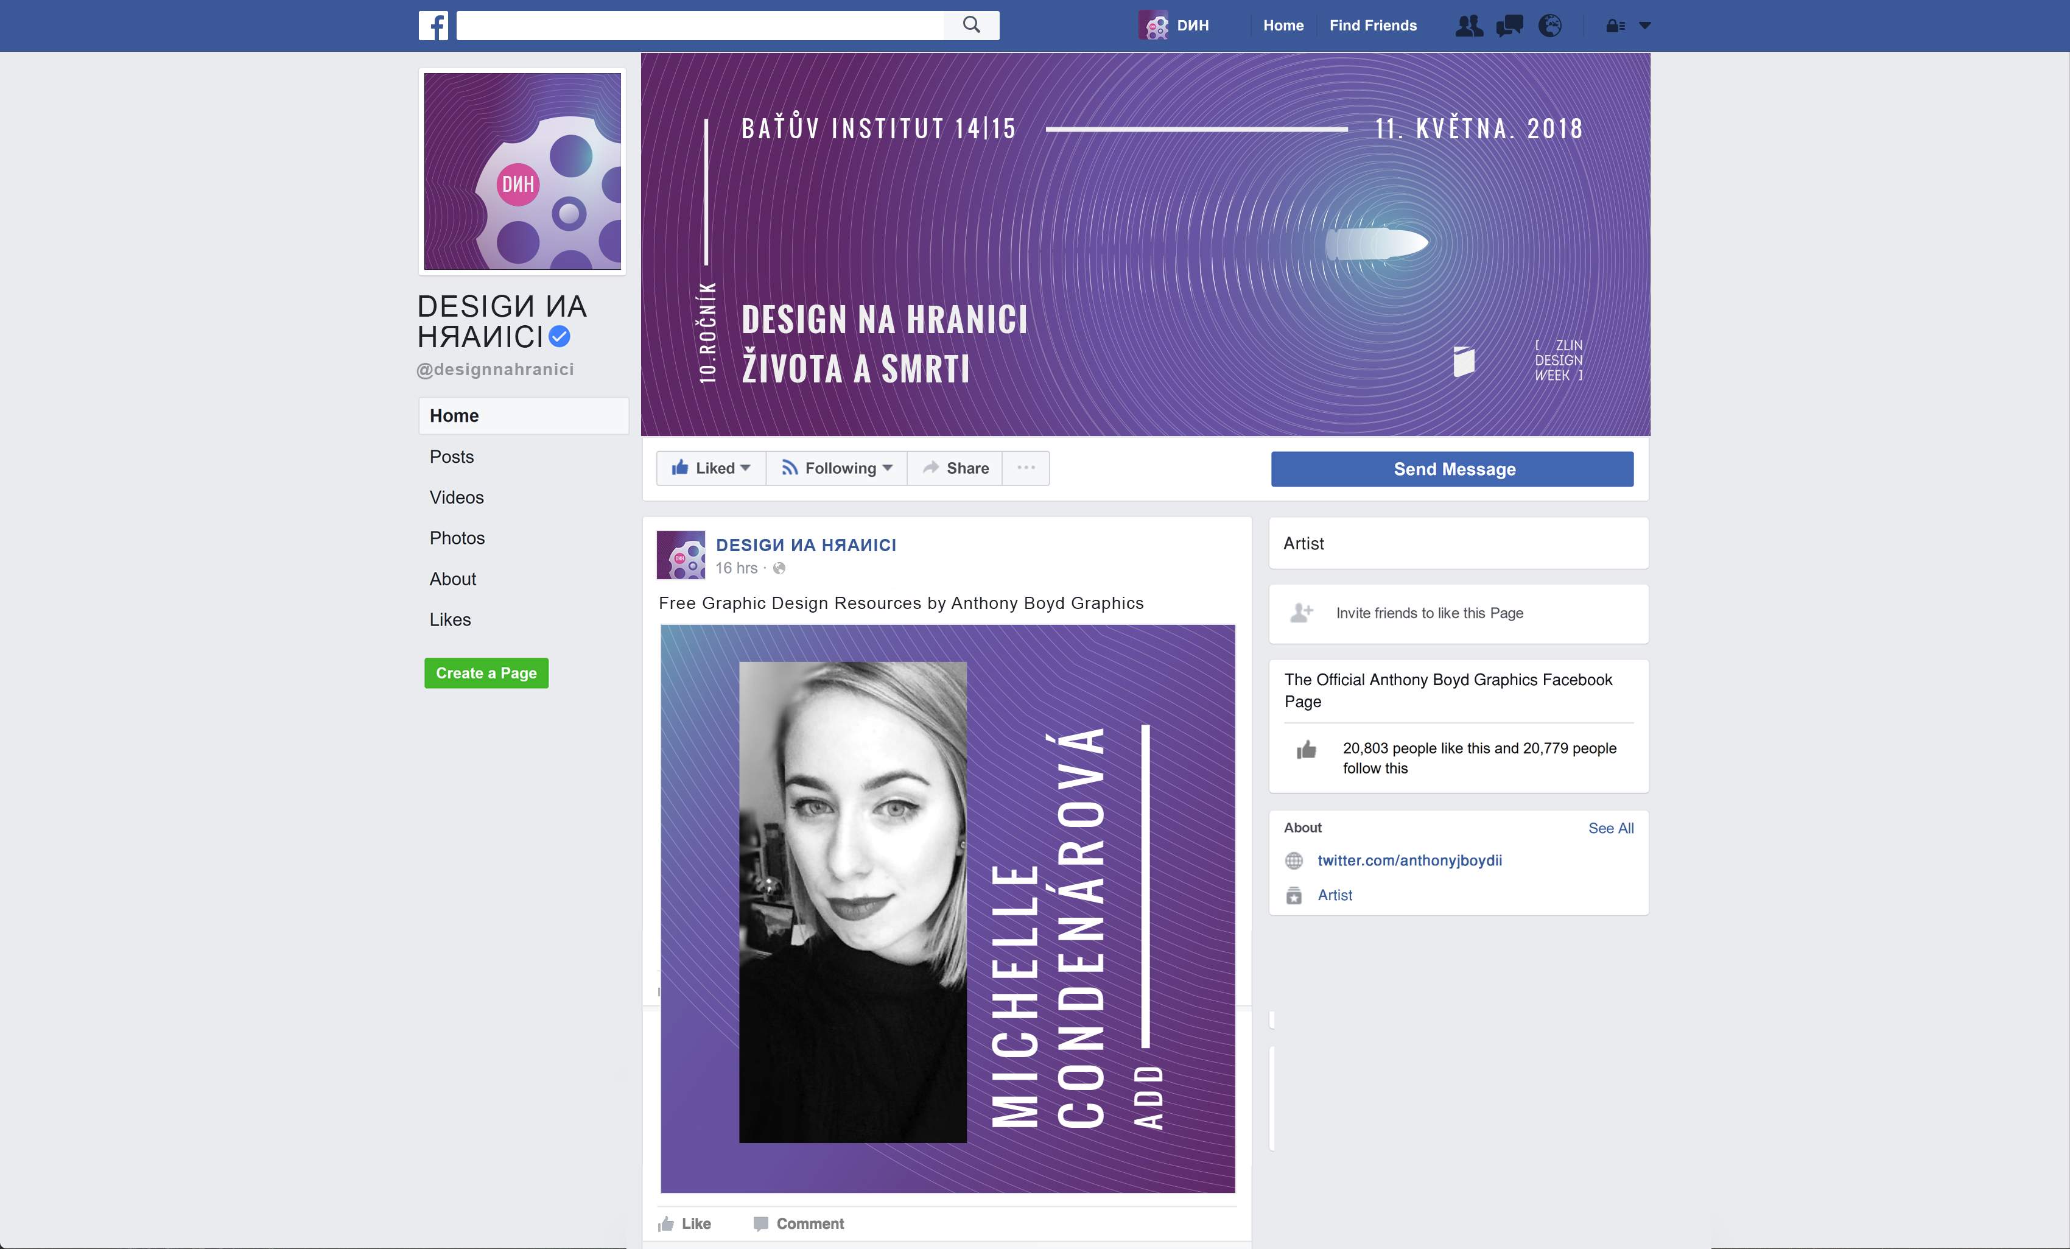Screen dimensions: 2070x1249
Task: Click the search magnifier icon
Action: (971, 25)
